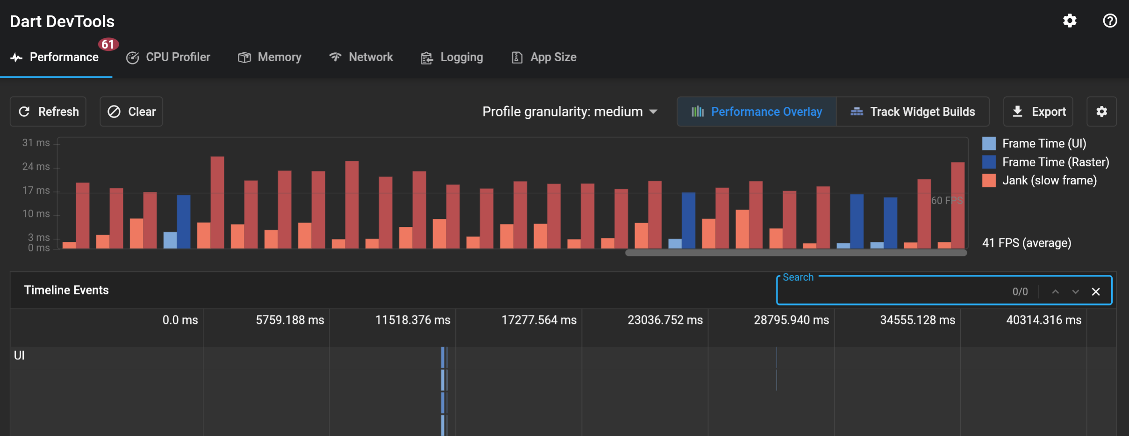The height and width of the screenshot is (436, 1129).
Task: Click the 34555.128 ms timeline label
Action: 917,320
